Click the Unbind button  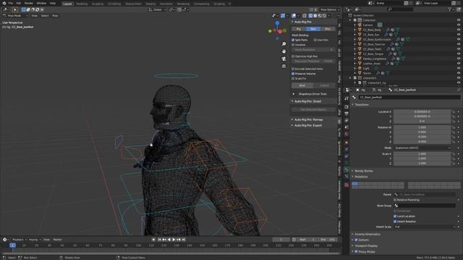pos(324,85)
